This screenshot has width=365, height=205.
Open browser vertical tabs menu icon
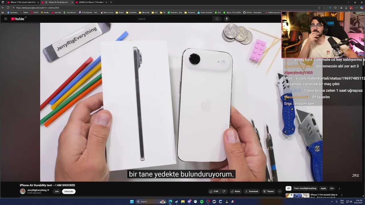pos(3,2)
